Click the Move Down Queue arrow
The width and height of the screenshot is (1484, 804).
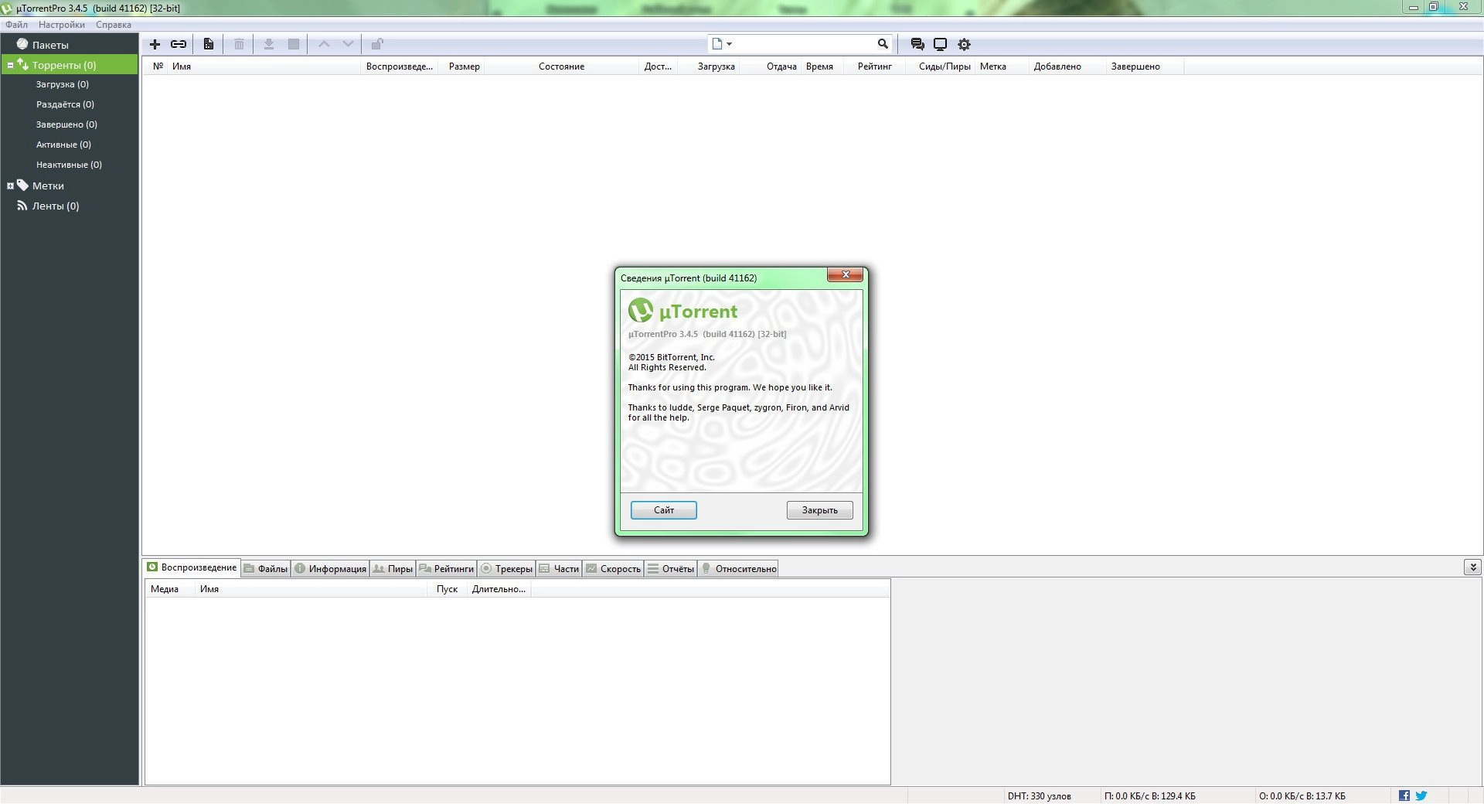pos(348,44)
